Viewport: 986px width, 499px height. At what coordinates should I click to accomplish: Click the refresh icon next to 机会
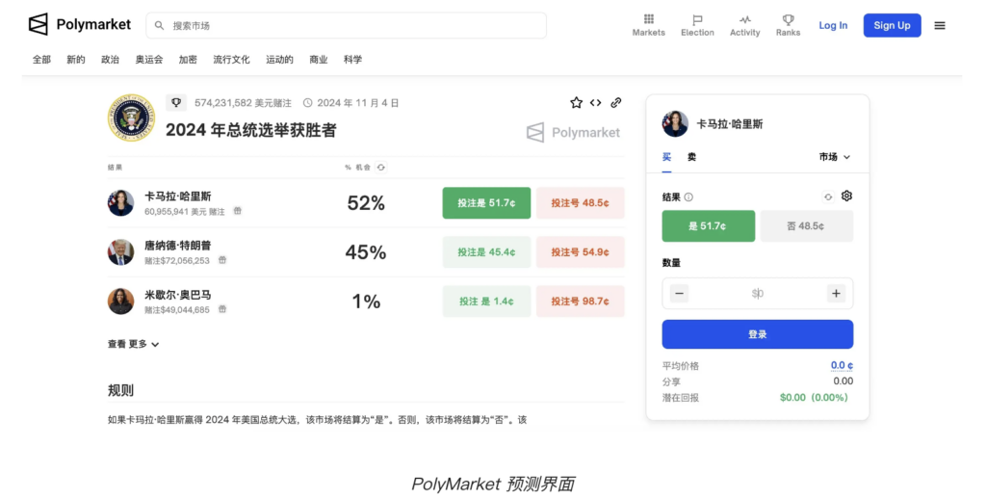point(381,168)
